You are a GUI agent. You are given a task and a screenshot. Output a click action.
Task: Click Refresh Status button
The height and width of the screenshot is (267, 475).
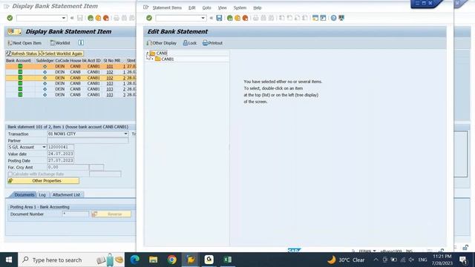click(22, 53)
